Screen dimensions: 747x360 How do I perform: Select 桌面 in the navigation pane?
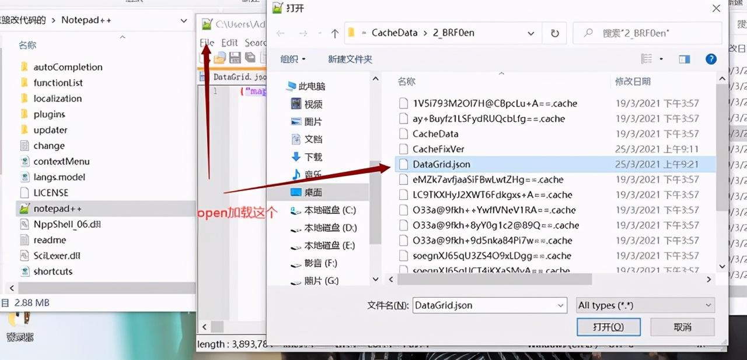pyautogui.click(x=307, y=192)
